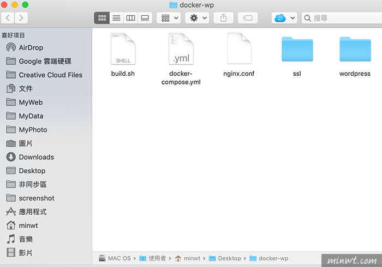382x267 pixels.
Task: Click the 喜好項目 sidebar section header
Action: [13, 35]
